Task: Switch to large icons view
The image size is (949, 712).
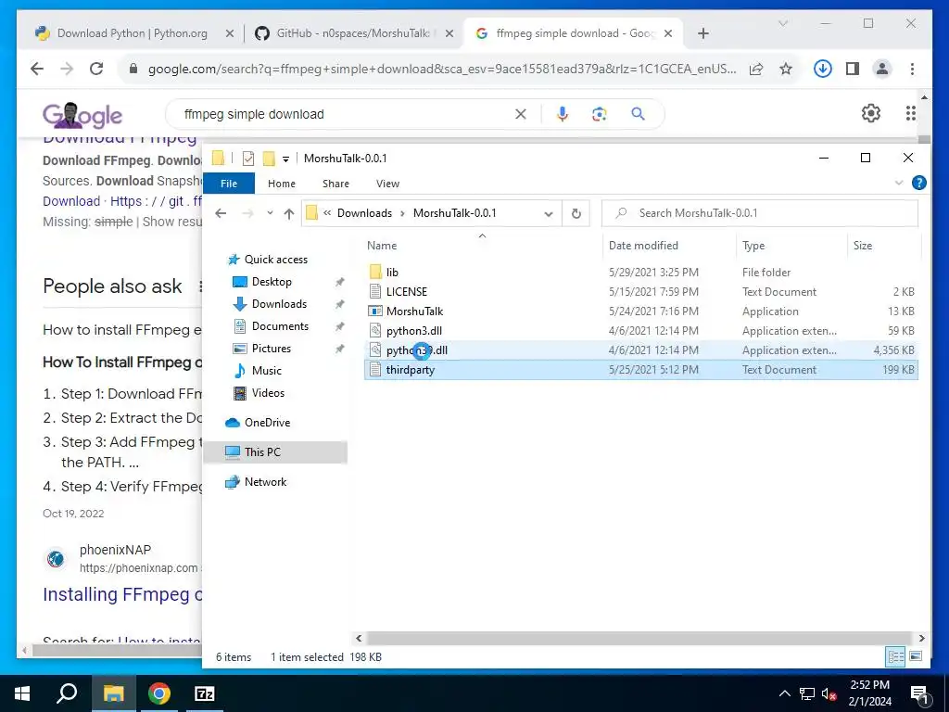Action: click(915, 656)
